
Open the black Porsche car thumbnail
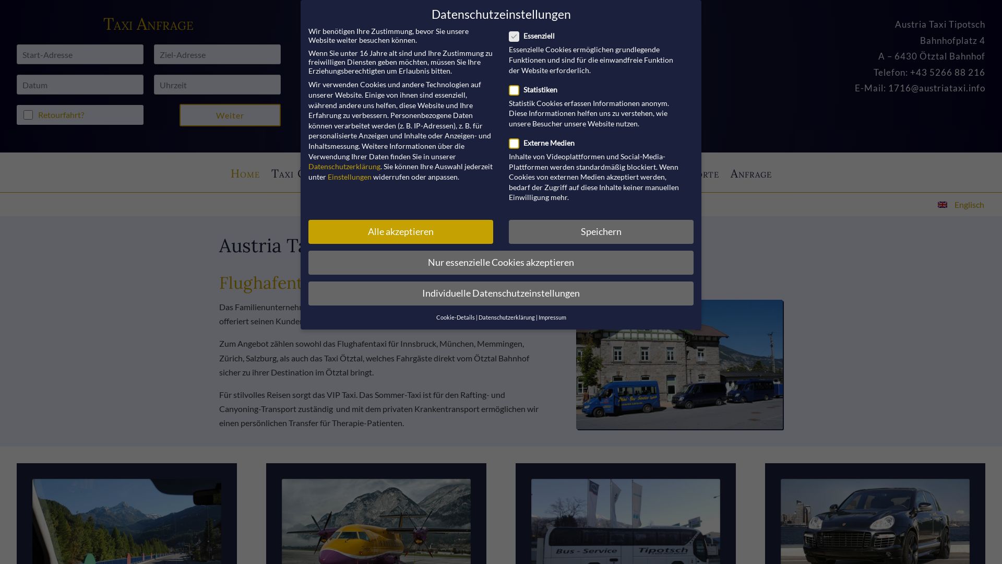(x=875, y=521)
